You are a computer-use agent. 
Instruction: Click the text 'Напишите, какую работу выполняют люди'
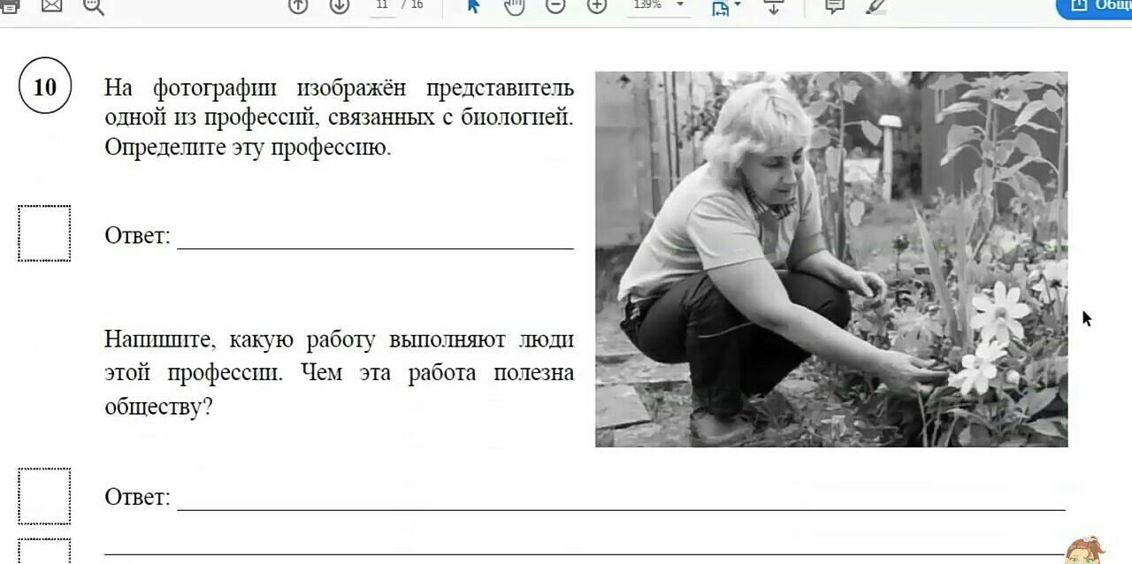point(340,339)
